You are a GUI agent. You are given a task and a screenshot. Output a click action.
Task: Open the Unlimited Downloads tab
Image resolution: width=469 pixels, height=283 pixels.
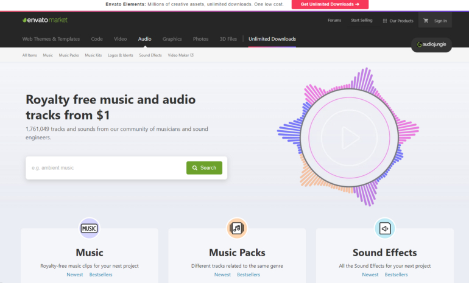[x=272, y=39]
